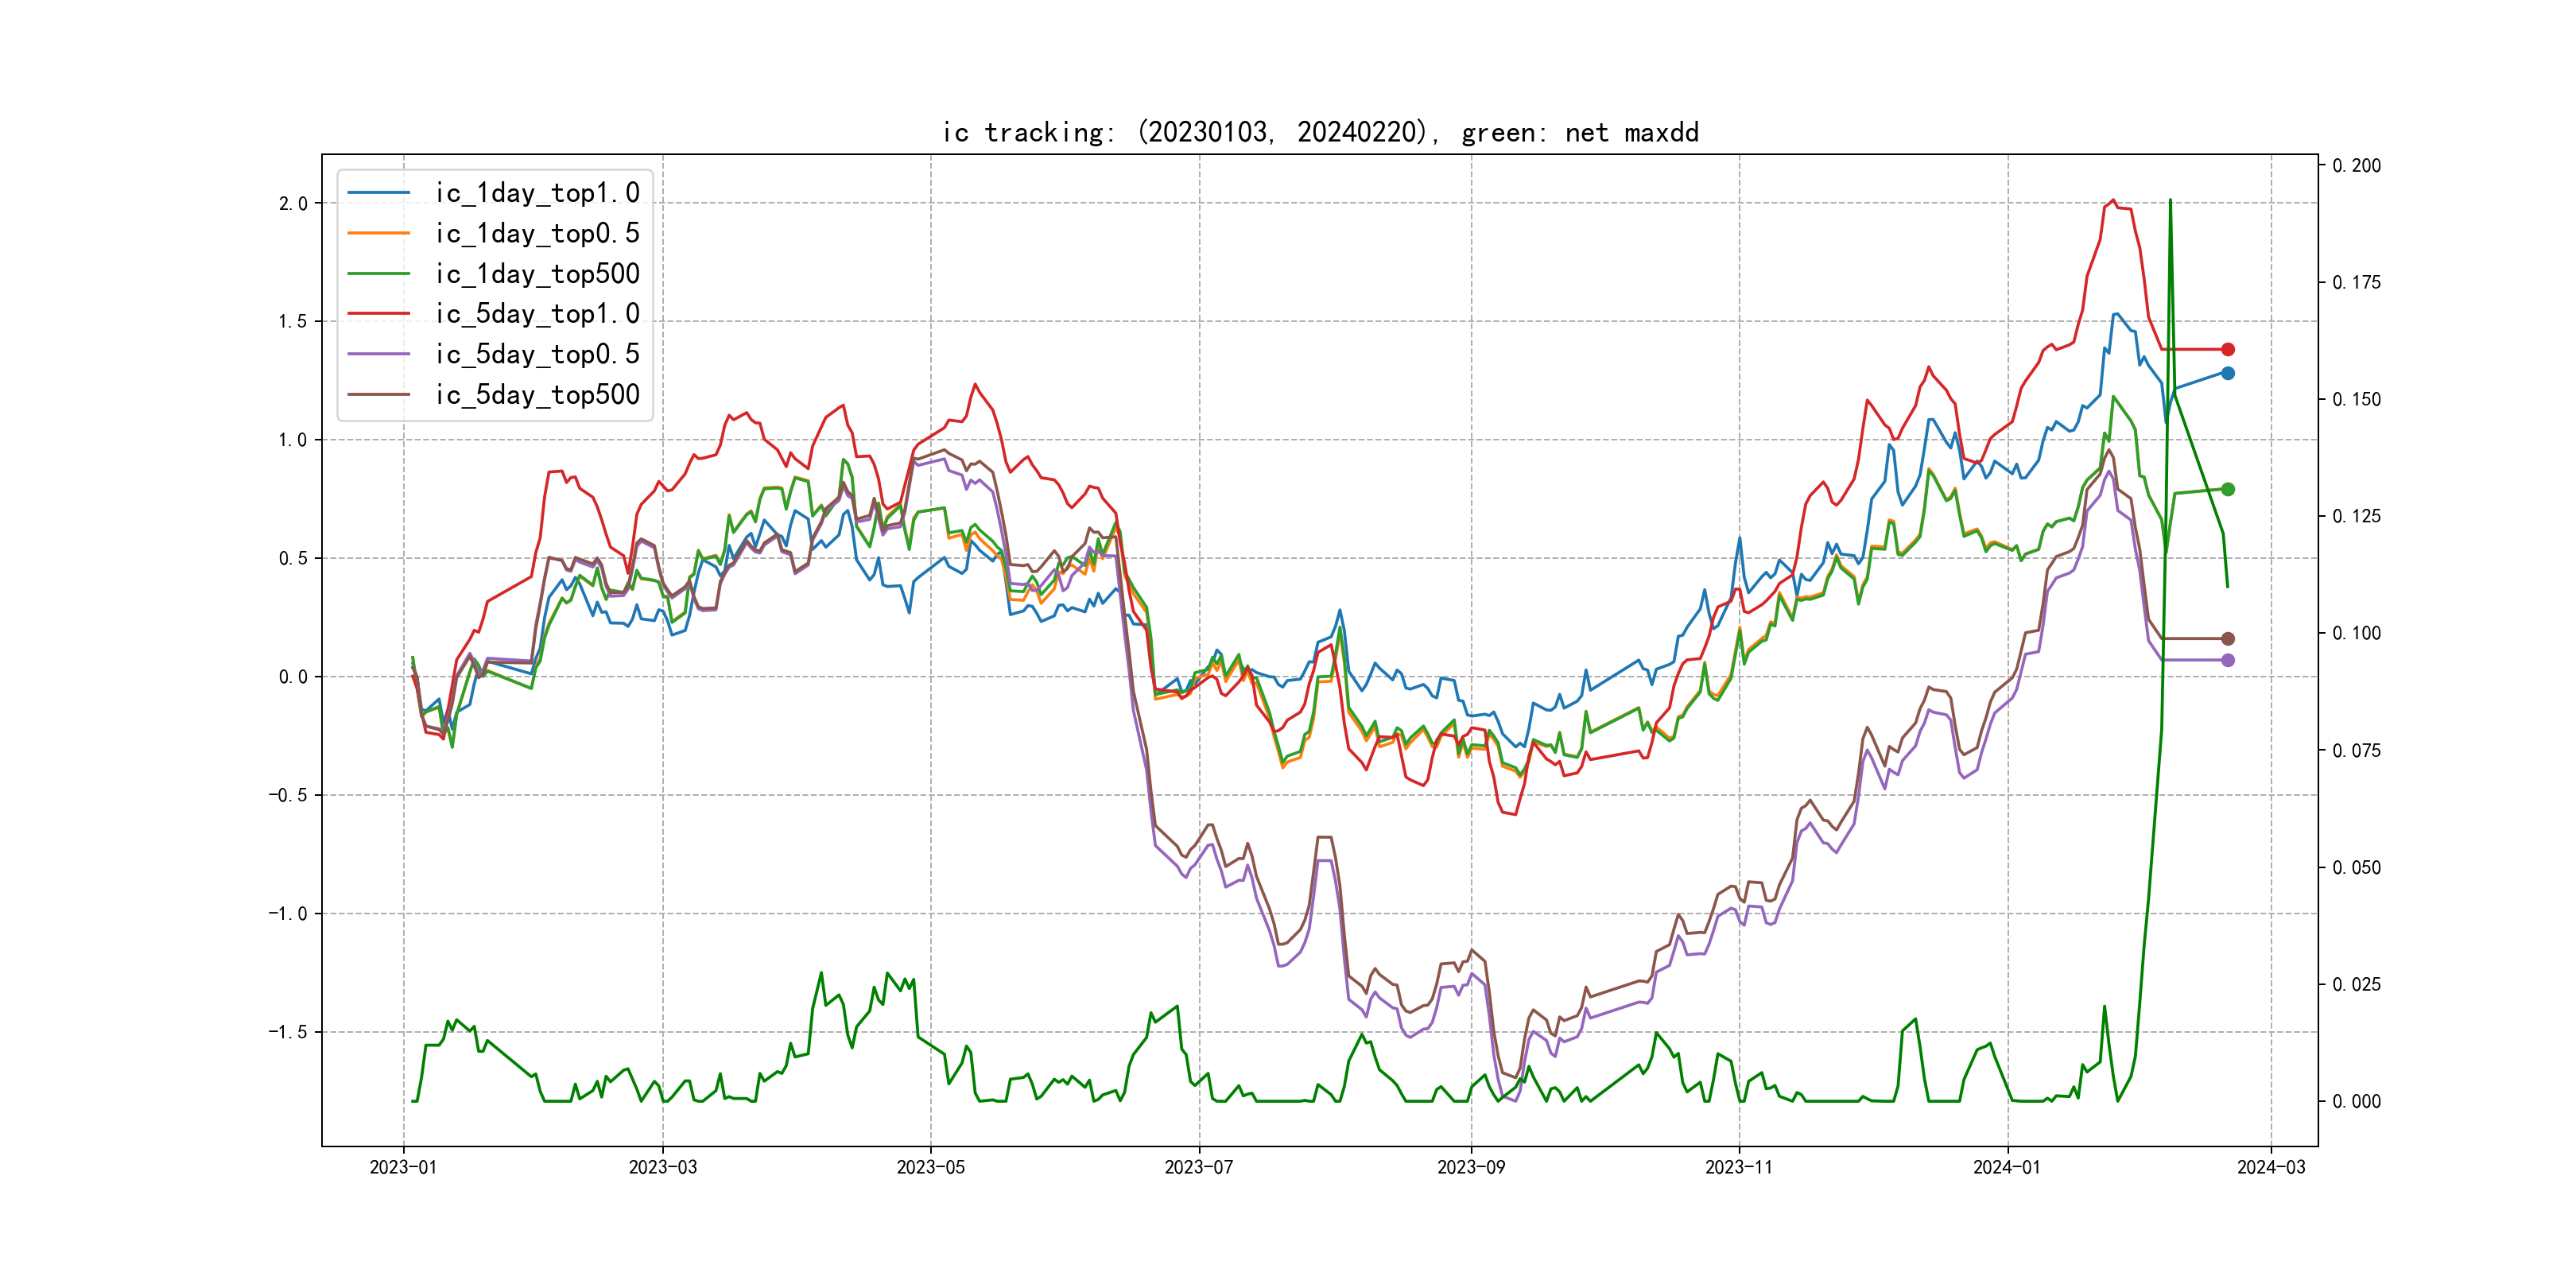Click the 2023-07 x-axis tick label
The height and width of the screenshot is (1288, 2576).
[x=1199, y=1167]
